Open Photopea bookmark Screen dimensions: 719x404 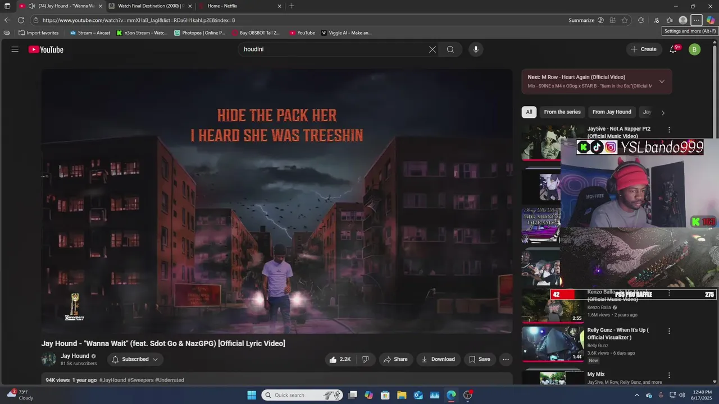click(x=200, y=33)
